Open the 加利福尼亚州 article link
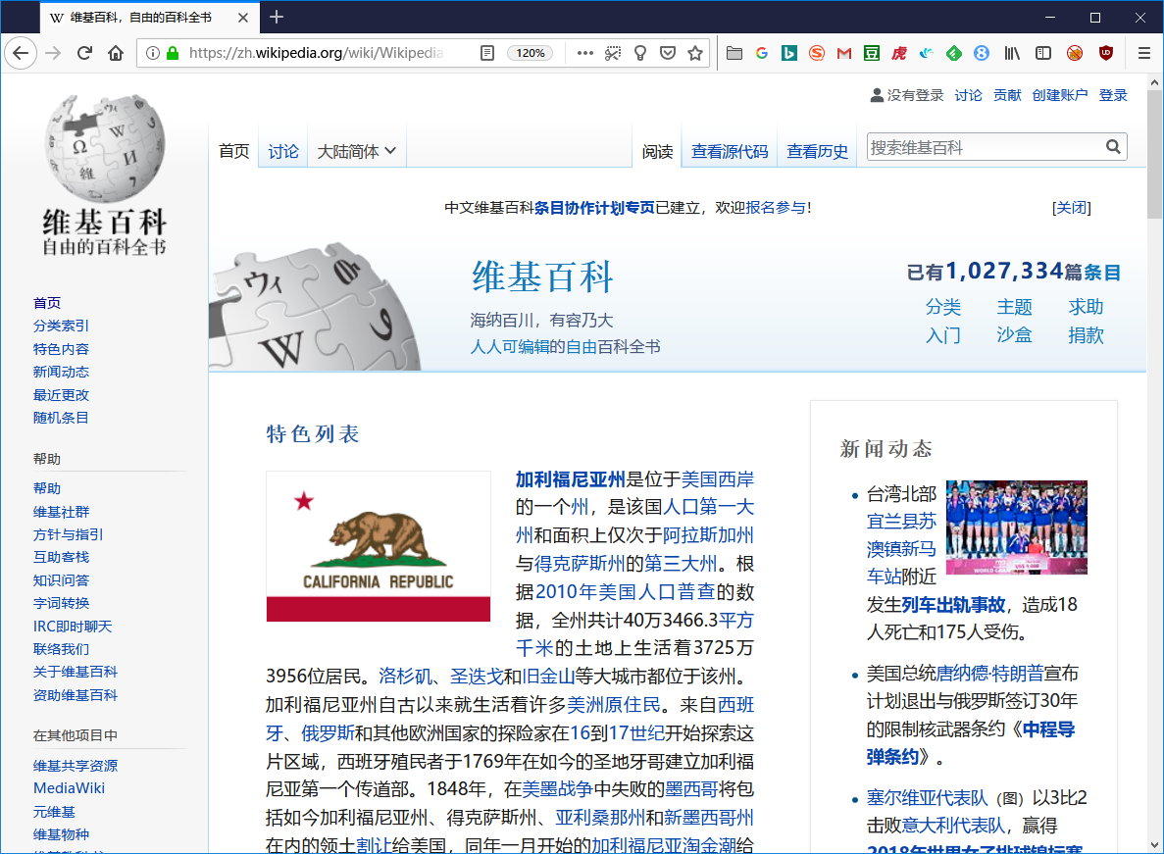 point(570,479)
